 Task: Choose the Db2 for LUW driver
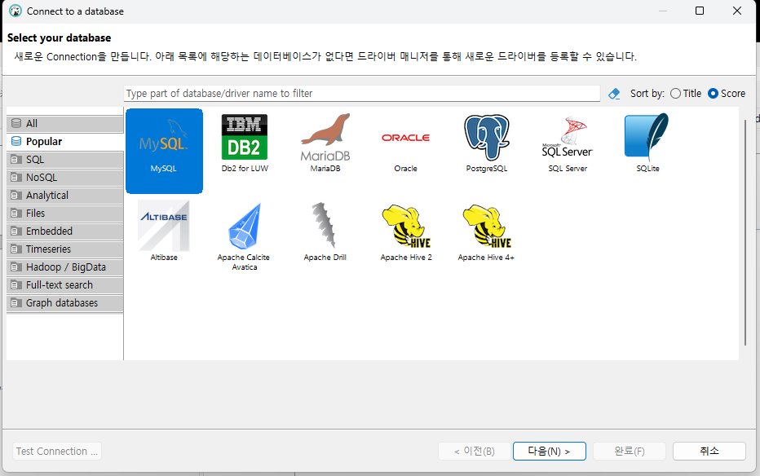coord(245,143)
